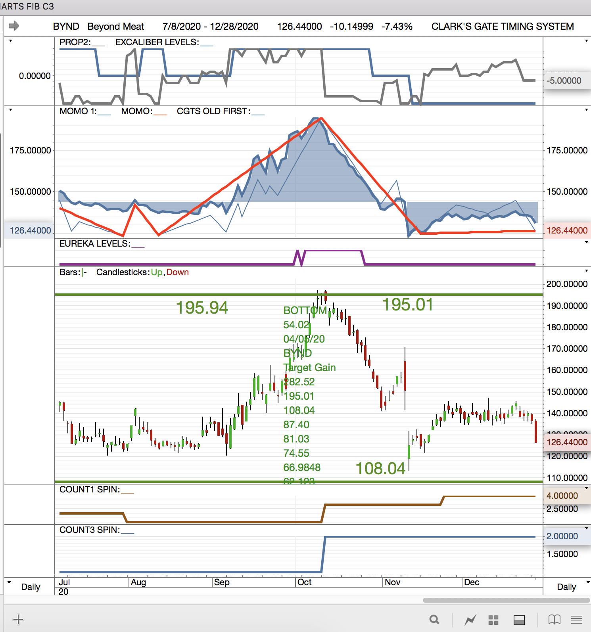The image size is (591, 632).
Task: Open COUNT3 SPIN pane right triangle
Action: point(586,529)
